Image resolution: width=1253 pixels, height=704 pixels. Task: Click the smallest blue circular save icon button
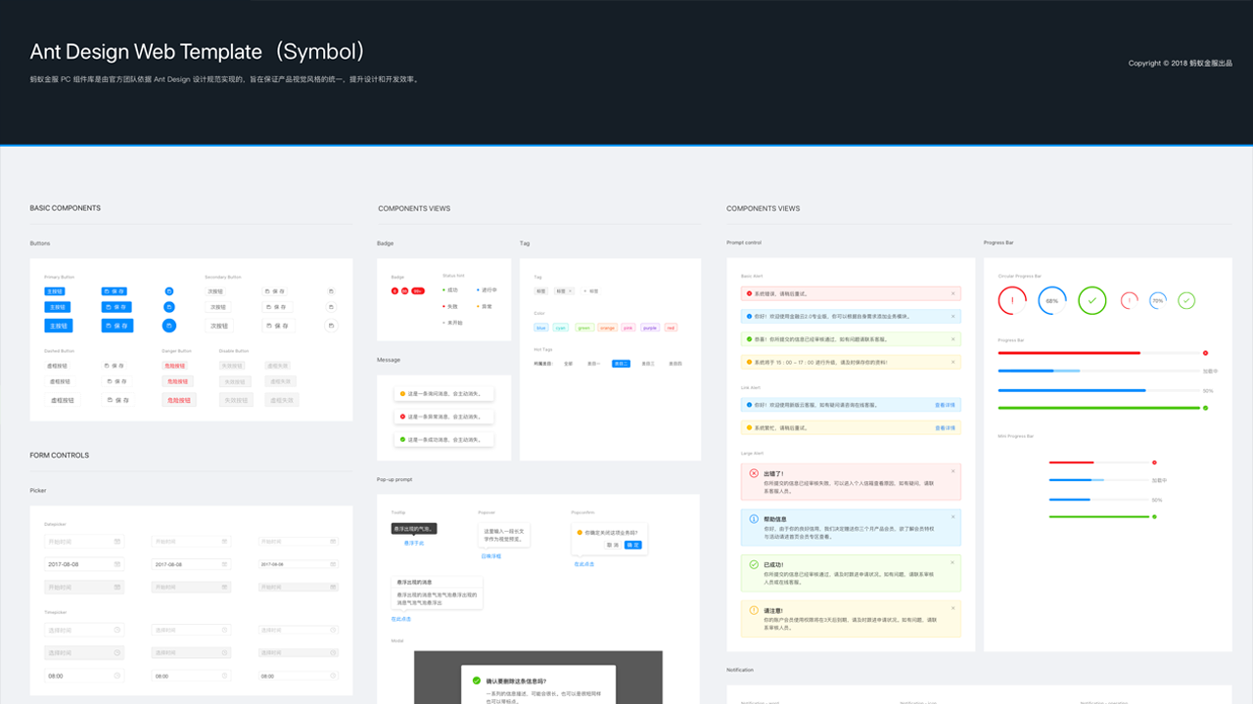click(168, 291)
